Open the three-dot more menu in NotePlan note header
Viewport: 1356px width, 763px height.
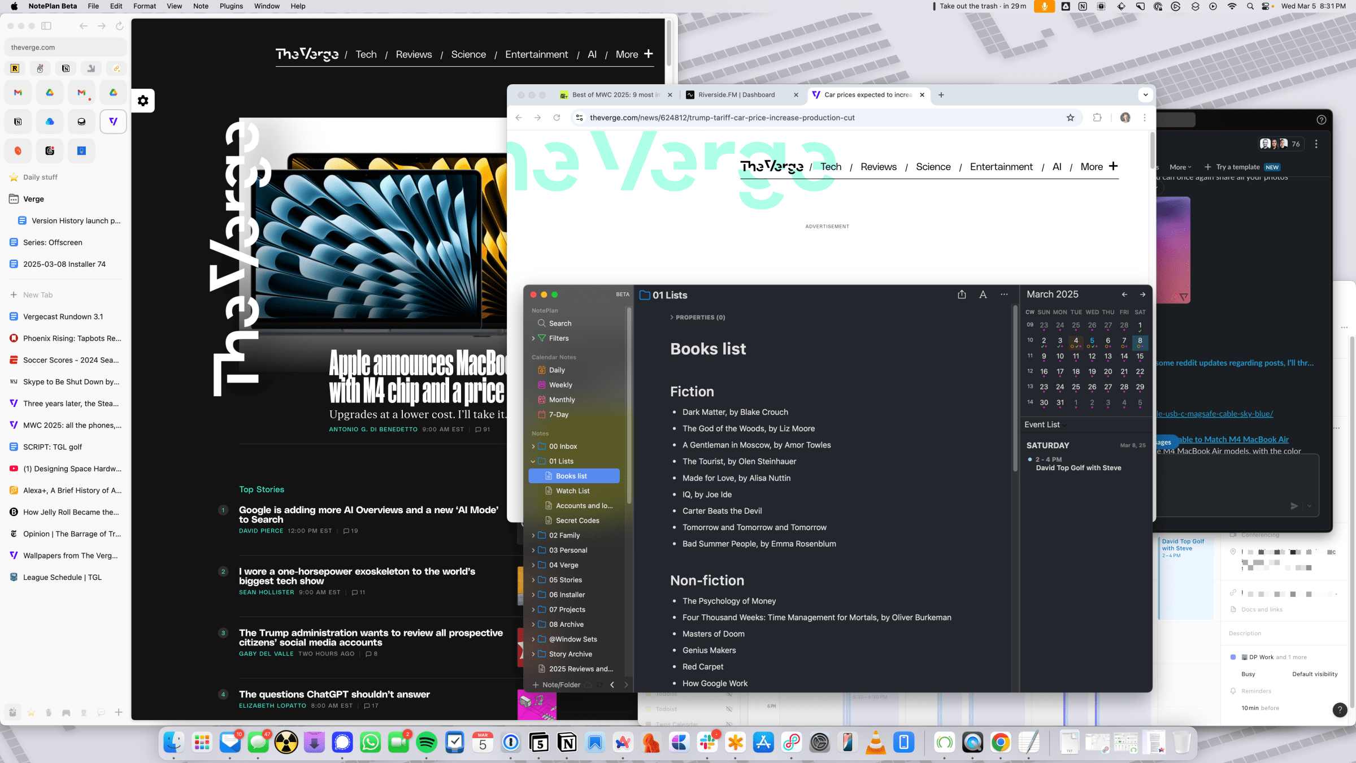[x=1004, y=294]
